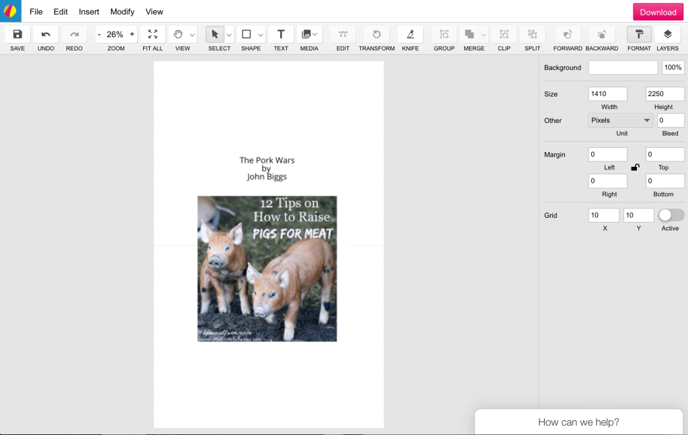Select the Format paint roller icon

(639, 34)
